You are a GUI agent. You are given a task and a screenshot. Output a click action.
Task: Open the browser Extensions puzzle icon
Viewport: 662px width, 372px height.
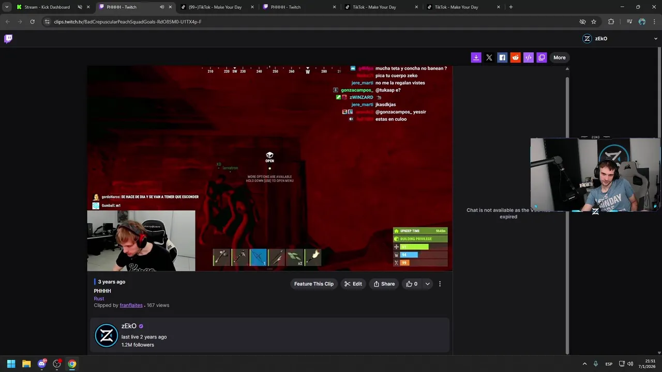coord(611,22)
